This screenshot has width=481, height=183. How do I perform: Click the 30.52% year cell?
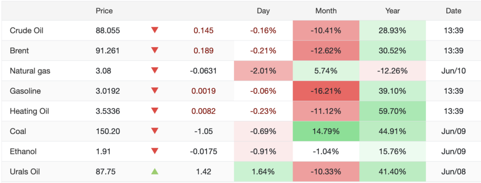393,51
